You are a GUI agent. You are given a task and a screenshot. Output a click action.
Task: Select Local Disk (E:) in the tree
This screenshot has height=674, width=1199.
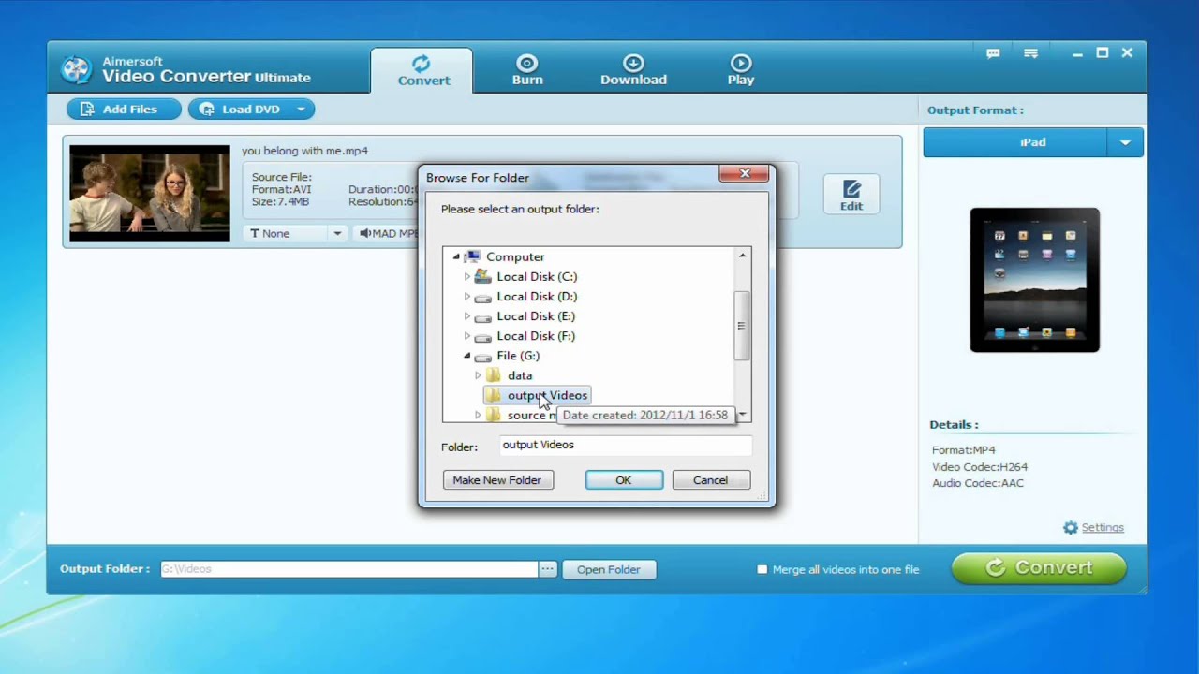click(536, 316)
